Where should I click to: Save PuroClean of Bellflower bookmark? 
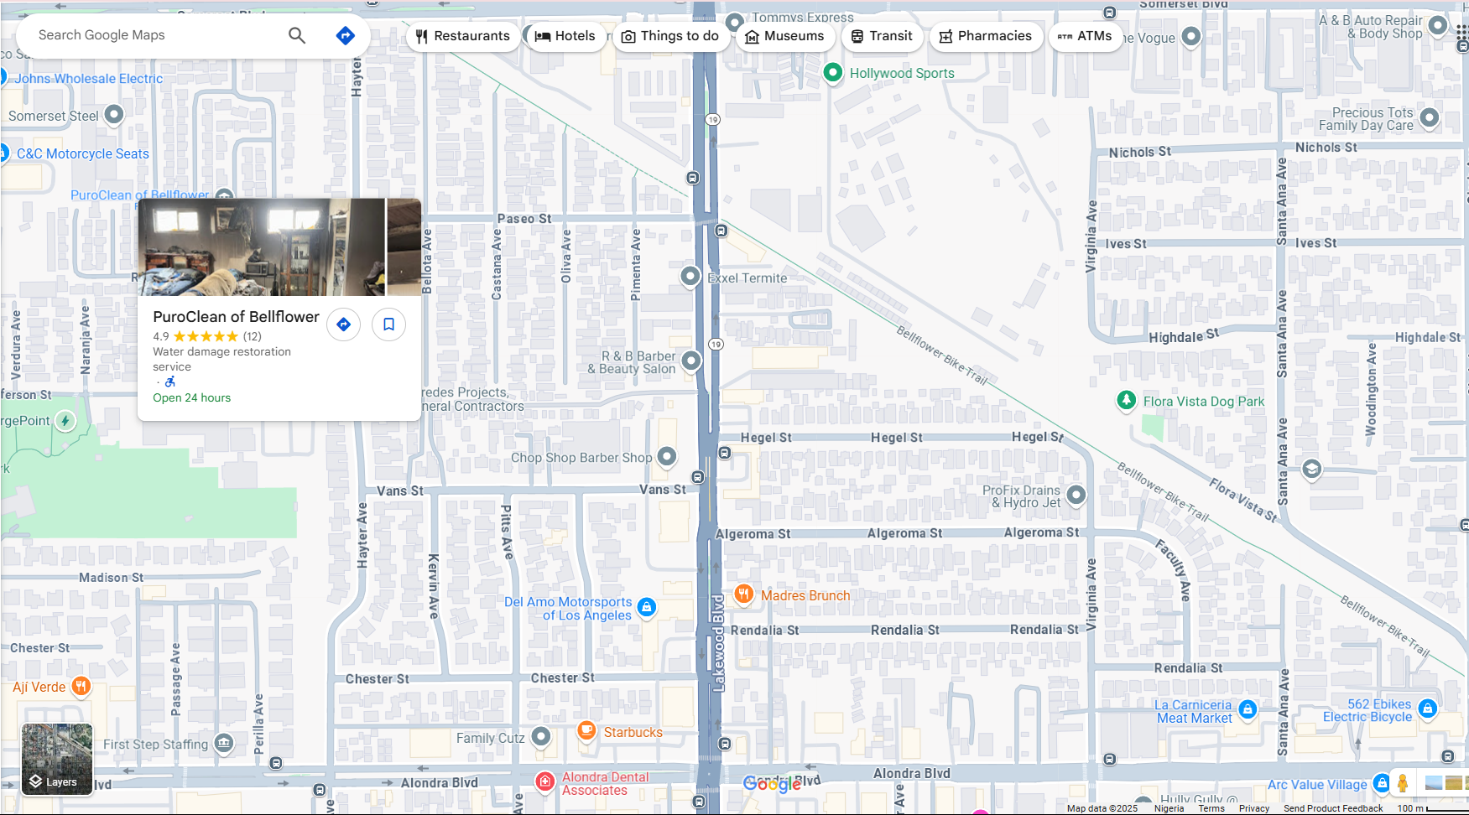click(x=388, y=324)
